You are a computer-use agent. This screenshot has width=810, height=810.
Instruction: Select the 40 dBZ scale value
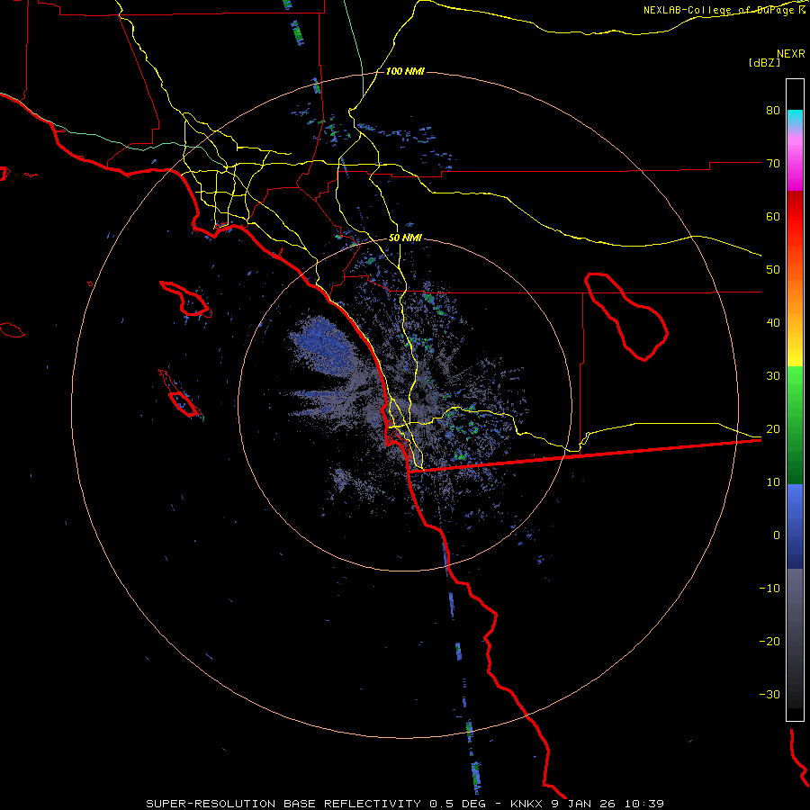773,323
